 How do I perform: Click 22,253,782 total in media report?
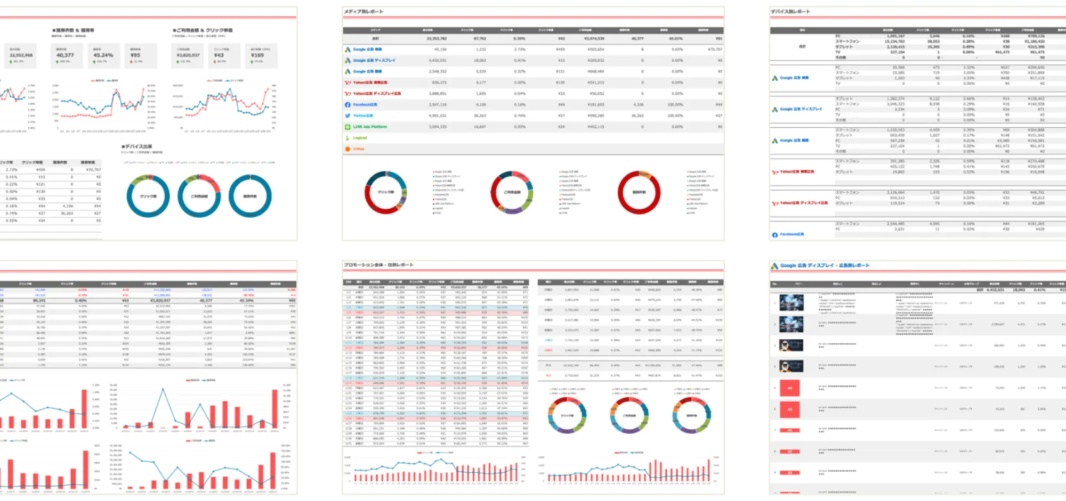pos(437,38)
